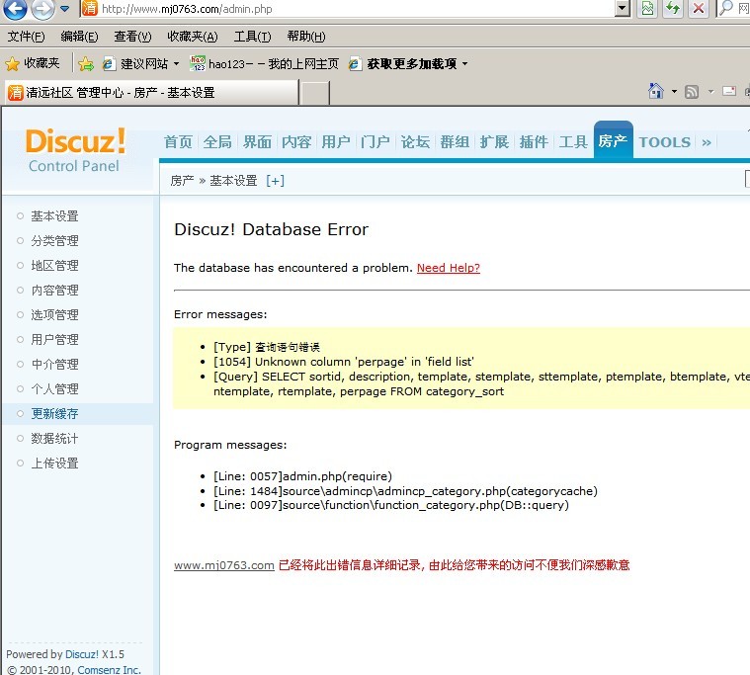Click the browser Back arrow button
The image size is (750, 675).
[x=15, y=9]
